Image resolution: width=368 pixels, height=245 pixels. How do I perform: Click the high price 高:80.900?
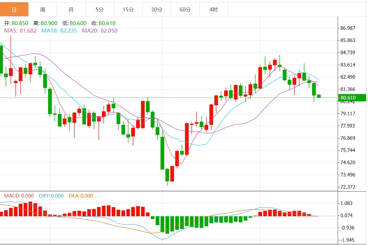[x=45, y=23]
